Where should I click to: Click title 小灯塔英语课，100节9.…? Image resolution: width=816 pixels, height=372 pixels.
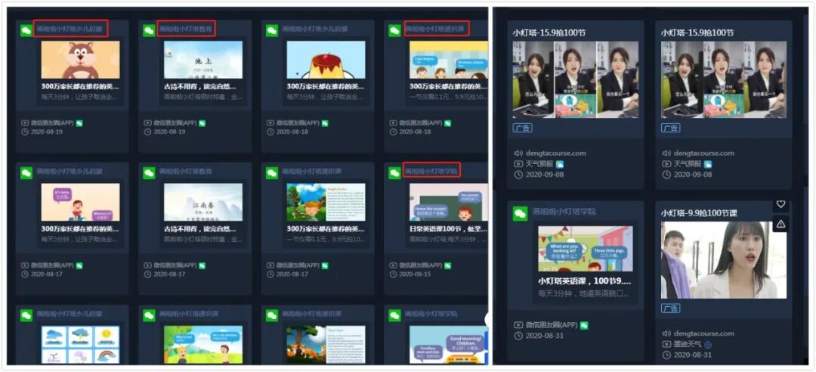coord(586,281)
